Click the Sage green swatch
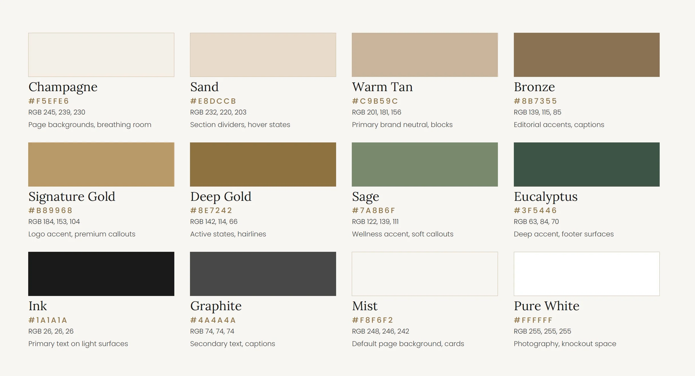 (x=425, y=164)
